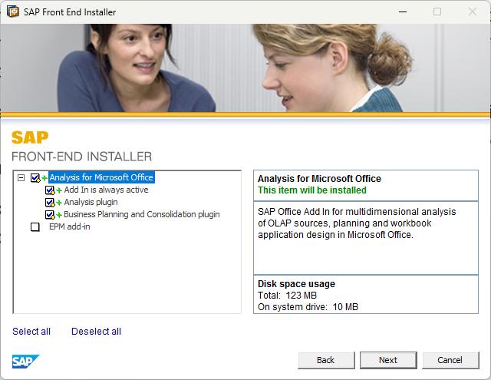Image resolution: width=491 pixels, height=380 pixels.
Task: Click the green plus icon beside Analysis plugin
Action: click(x=59, y=203)
